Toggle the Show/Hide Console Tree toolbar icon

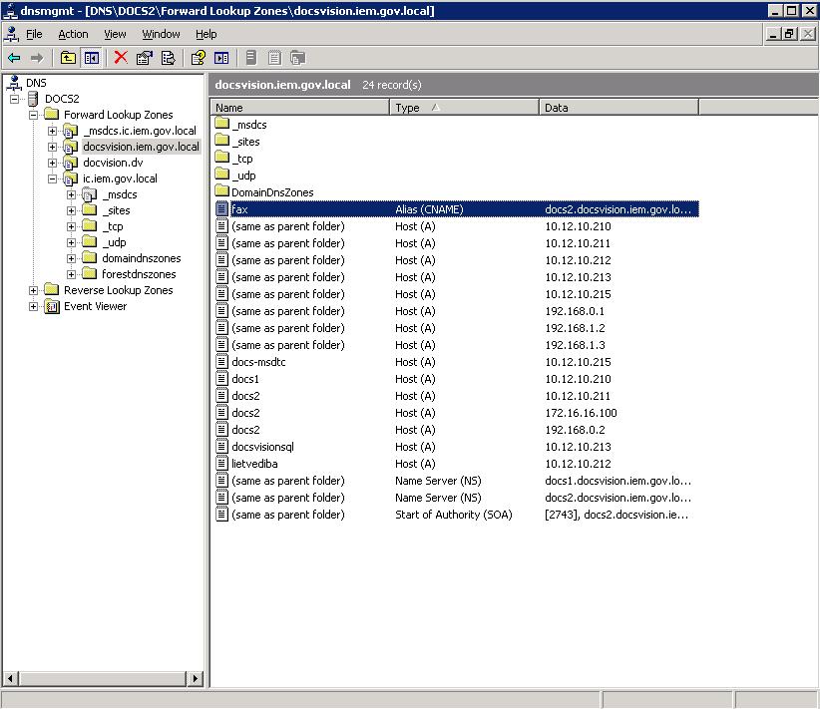click(x=92, y=58)
